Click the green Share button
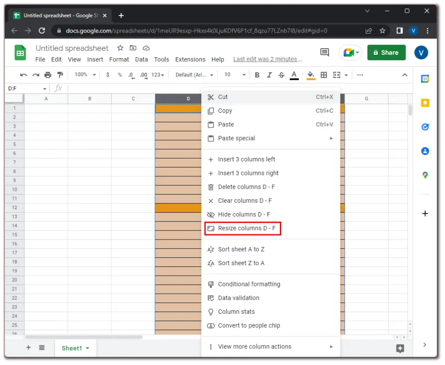The image size is (445, 365). pos(386,53)
